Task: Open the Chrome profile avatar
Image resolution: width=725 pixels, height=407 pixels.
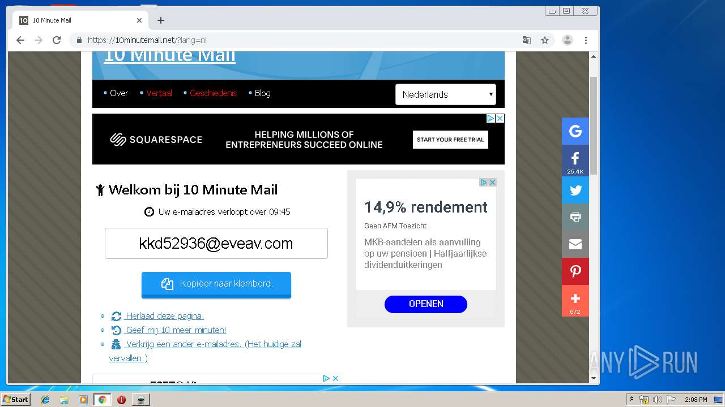Action: 568,40
